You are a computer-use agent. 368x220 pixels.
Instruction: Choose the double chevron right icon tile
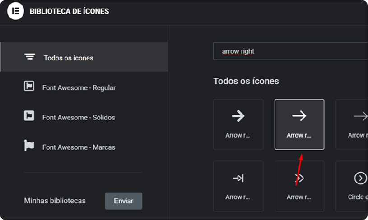[299, 186]
